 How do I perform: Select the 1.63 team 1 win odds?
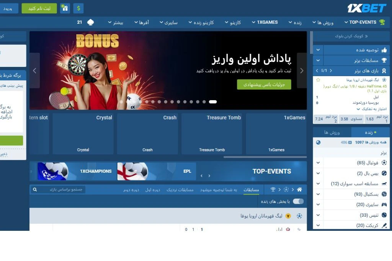[377, 119]
